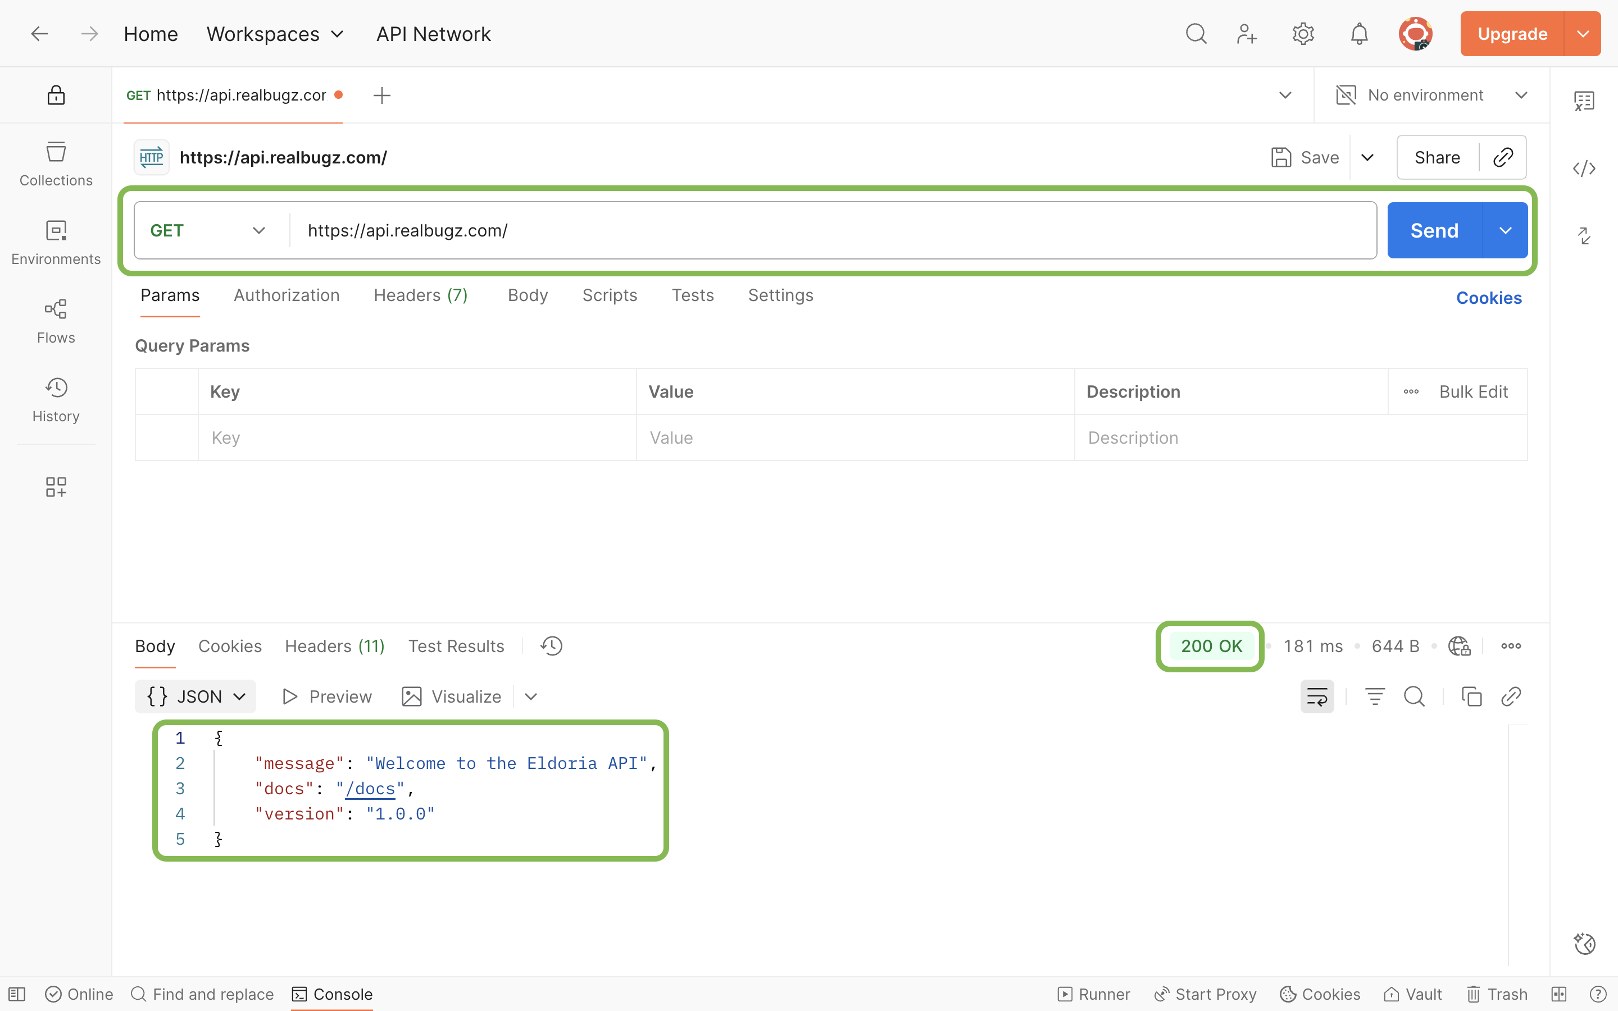This screenshot has height=1011, width=1618.
Task: Open the Test Results tab
Action: pyautogui.click(x=456, y=646)
